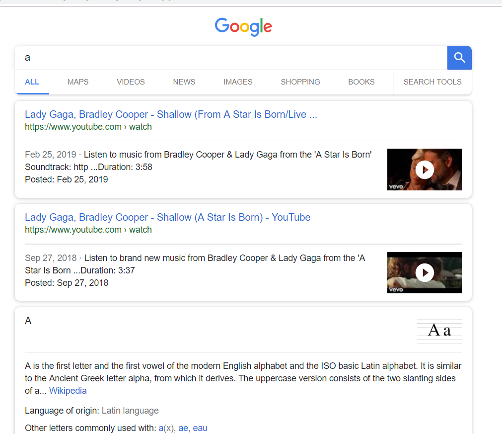Image resolution: width=502 pixels, height=434 pixels.
Task: Select the ALL tab
Action: click(32, 82)
